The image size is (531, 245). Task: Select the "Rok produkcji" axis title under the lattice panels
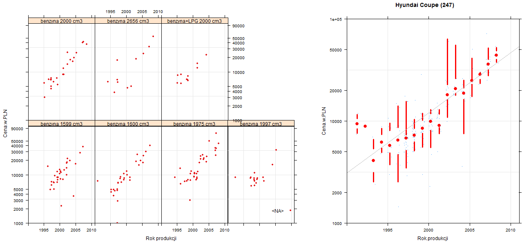point(161,238)
